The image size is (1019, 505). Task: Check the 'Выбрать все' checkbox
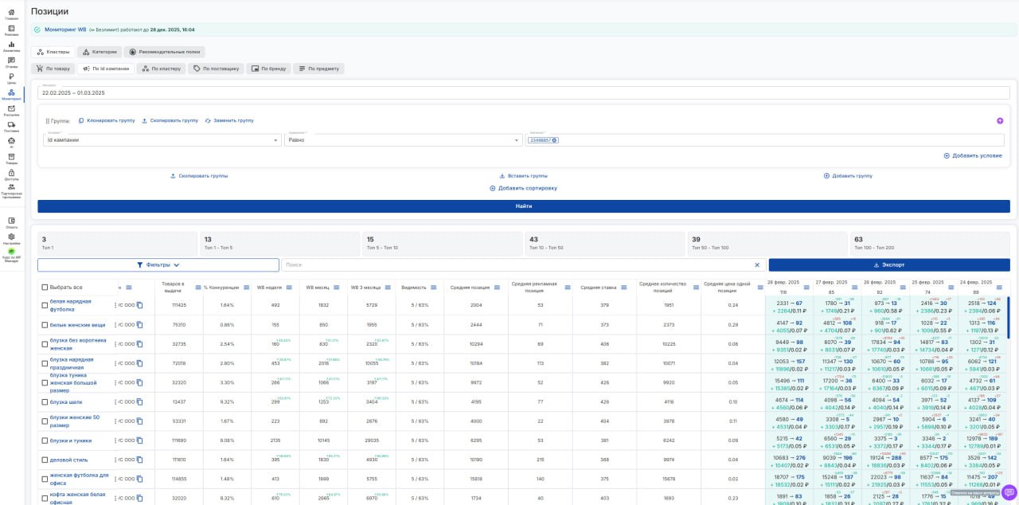click(45, 288)
